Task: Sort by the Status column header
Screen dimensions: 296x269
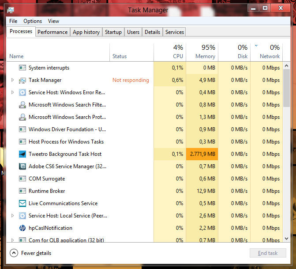Action: [131, 52]
